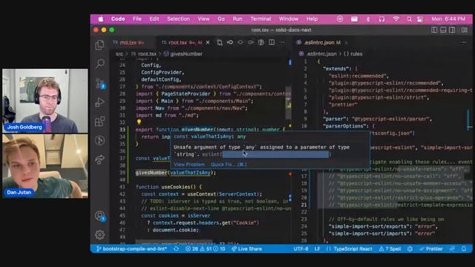Click the lightbulb code action on line 32
Viewport: 475px width, 267px height.
[x=139, y=122]
